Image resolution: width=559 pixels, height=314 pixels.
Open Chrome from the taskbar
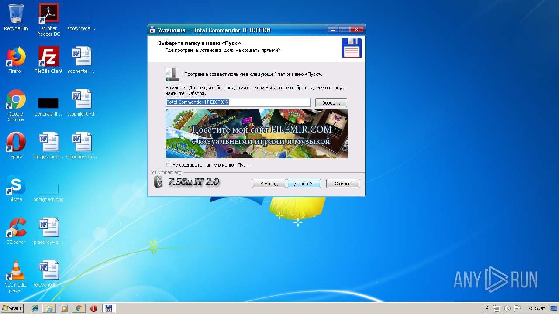(x=79, y=308)
